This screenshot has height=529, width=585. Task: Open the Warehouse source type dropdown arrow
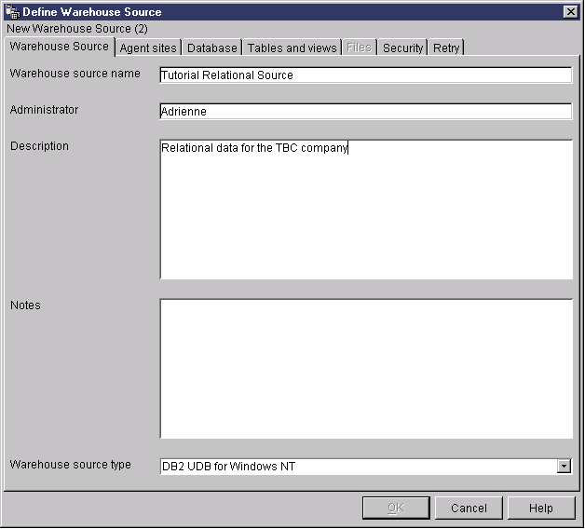point(565,466)
